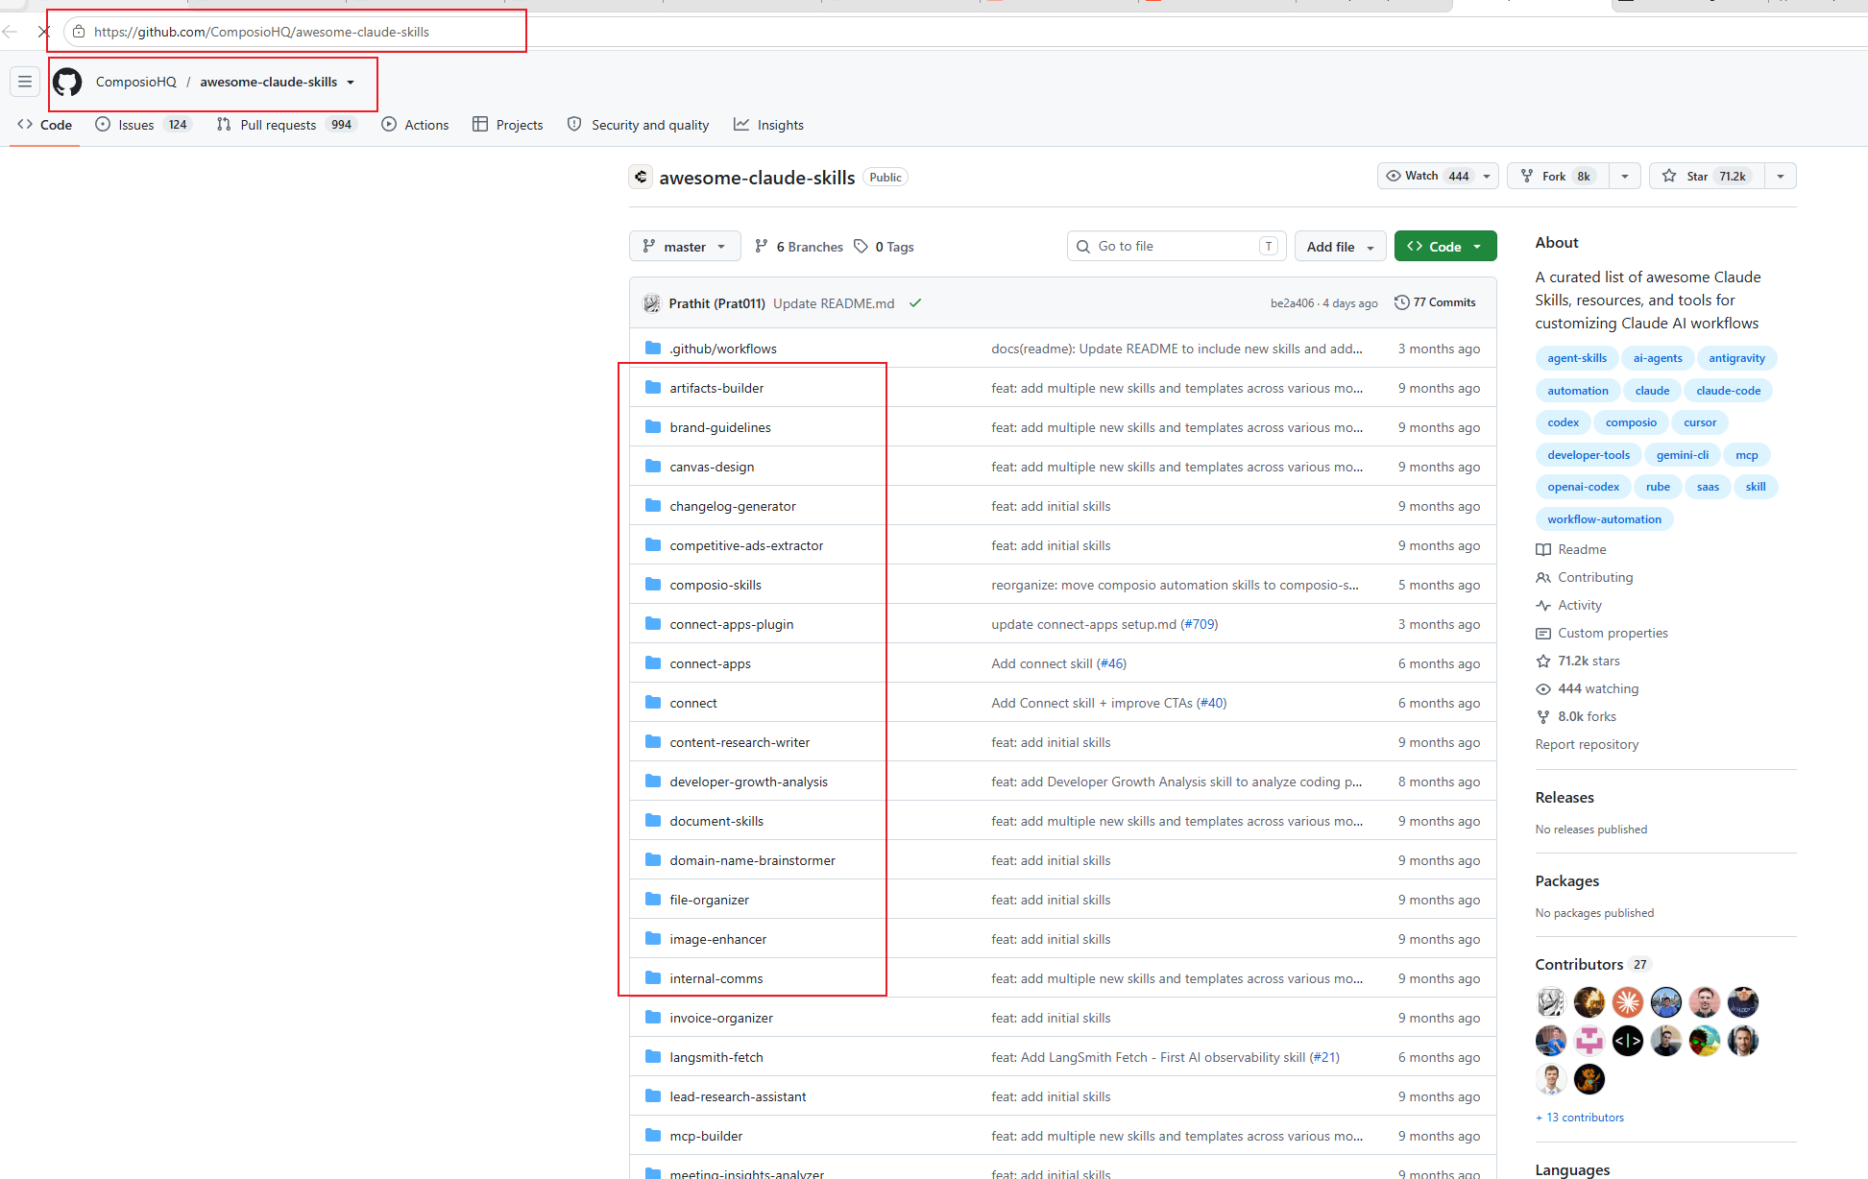The width and height of the screenshot is (1868, 1179).
Task: Select the gemini-cli topic tag
Action: click(1683, 455)
